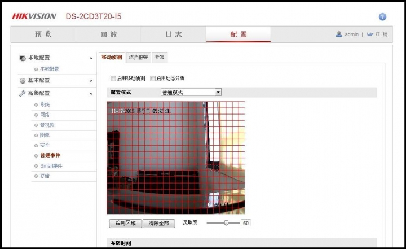Switch to the 日志 main tab
This screenshot has height=249, width=406.
174,34
